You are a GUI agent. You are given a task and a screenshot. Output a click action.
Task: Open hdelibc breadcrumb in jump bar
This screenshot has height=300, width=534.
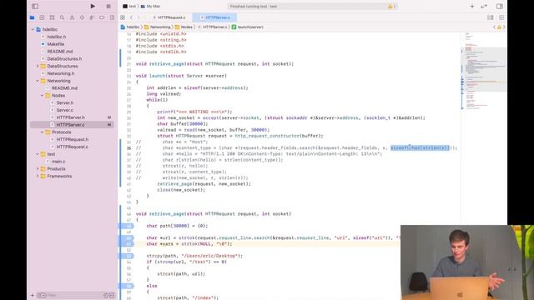130,27
